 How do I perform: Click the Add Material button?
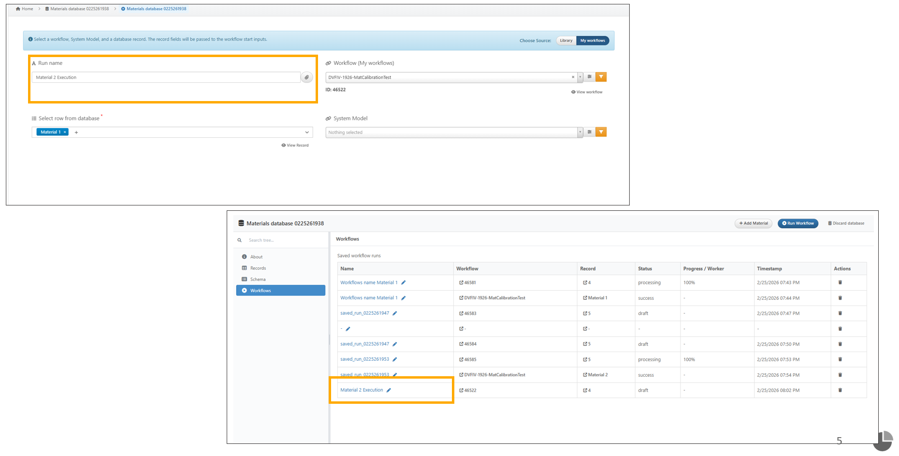[x=753, y=223]
